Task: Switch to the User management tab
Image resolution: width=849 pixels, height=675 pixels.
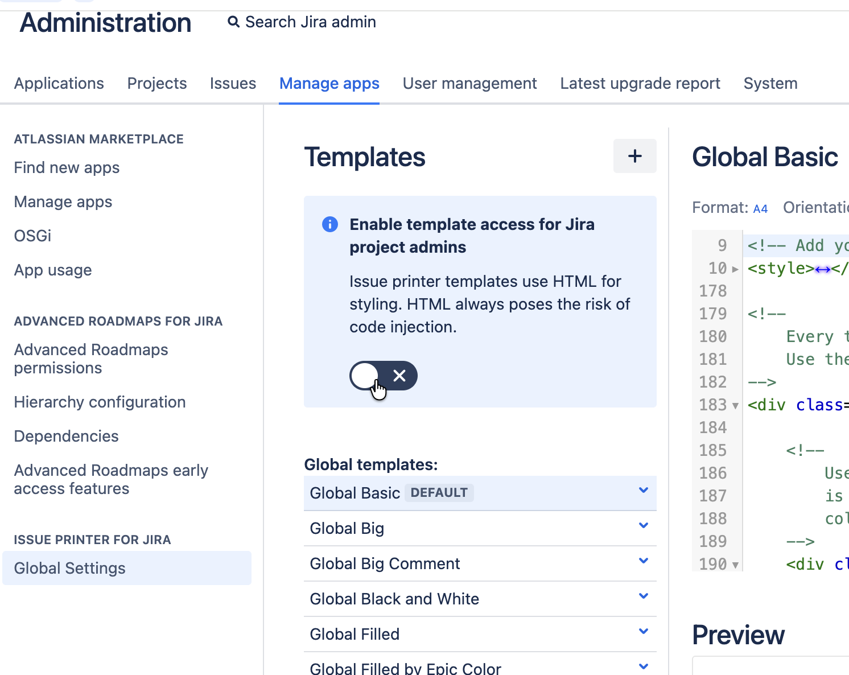Action: (469, 84)
